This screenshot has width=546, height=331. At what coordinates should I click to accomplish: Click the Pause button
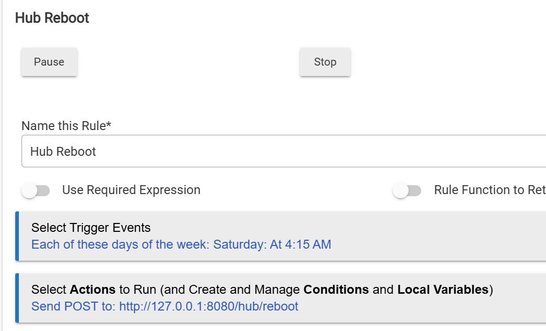click(49, 62)
